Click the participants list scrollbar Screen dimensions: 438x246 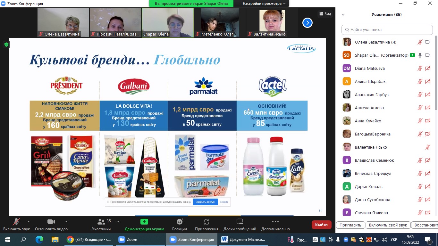(436, 74)
